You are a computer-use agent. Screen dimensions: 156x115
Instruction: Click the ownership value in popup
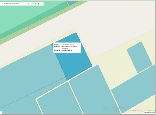(67, 50)
